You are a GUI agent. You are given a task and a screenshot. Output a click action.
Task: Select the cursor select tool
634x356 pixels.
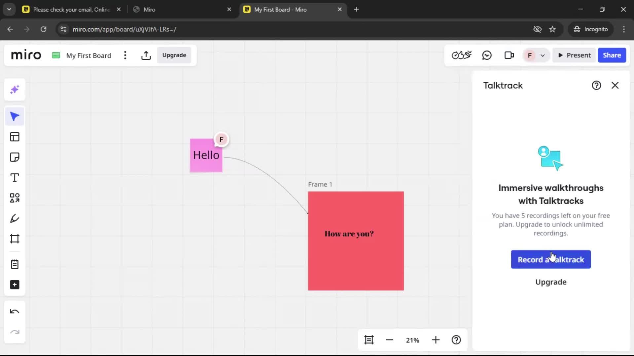point(15,116)
